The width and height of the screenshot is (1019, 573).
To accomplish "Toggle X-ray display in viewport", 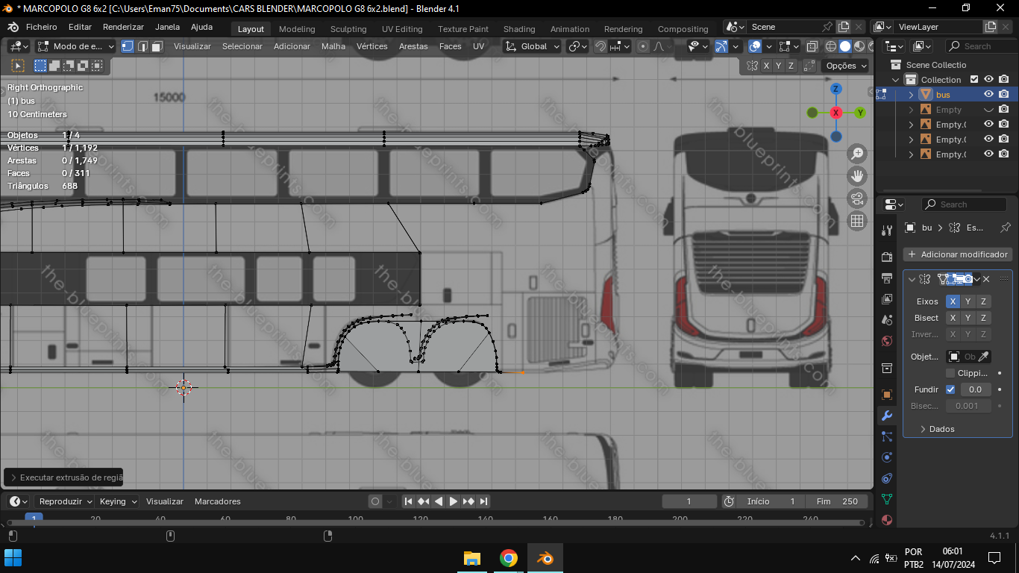I will point(812,46).
